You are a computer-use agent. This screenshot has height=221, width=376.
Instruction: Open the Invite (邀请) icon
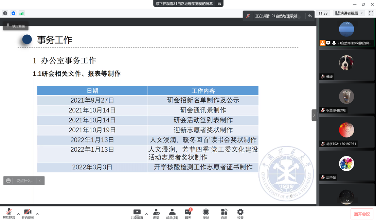pyautogui.click(x=156, y=214)
